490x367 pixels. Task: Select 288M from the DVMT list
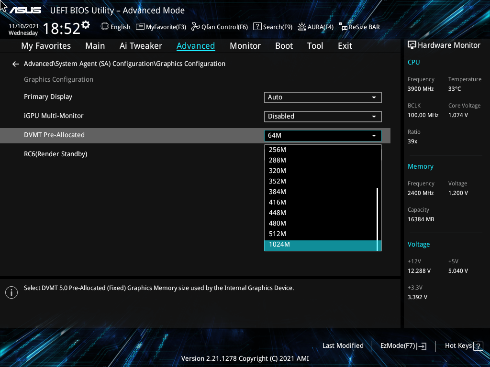pos(321,160)
